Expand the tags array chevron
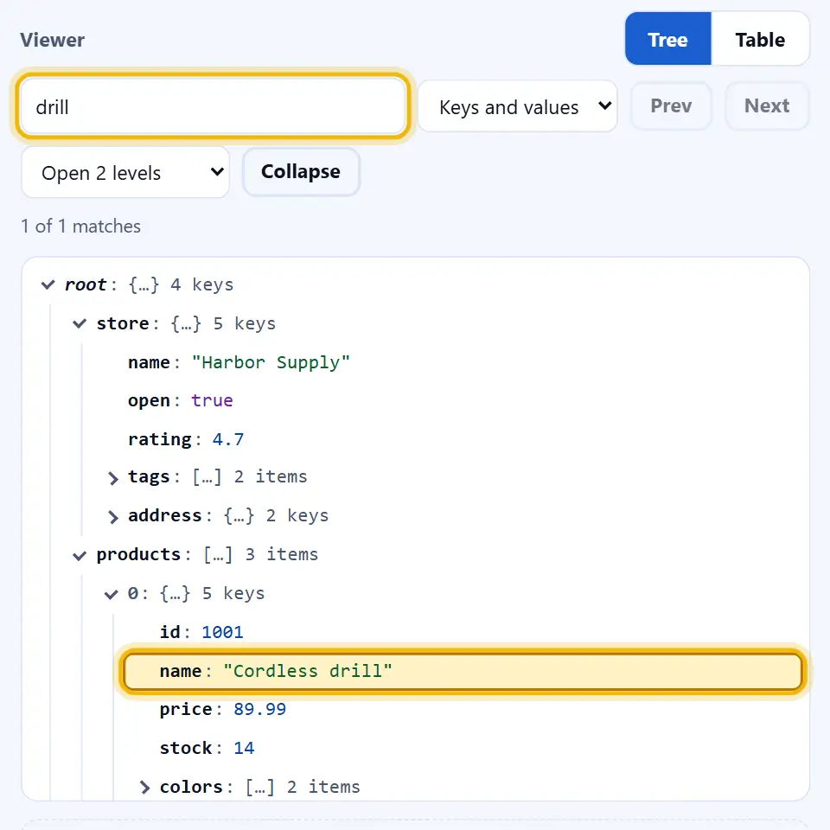The height and width of the screenshot is (830, 830). pyautogui.click(x=112, y=478)
